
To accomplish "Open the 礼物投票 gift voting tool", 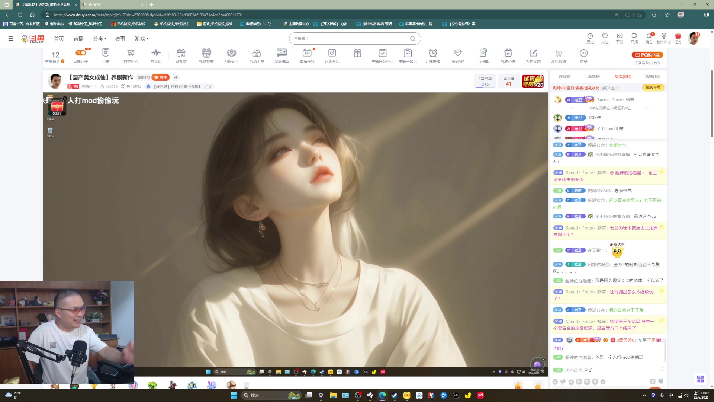I will pos(206,56).
